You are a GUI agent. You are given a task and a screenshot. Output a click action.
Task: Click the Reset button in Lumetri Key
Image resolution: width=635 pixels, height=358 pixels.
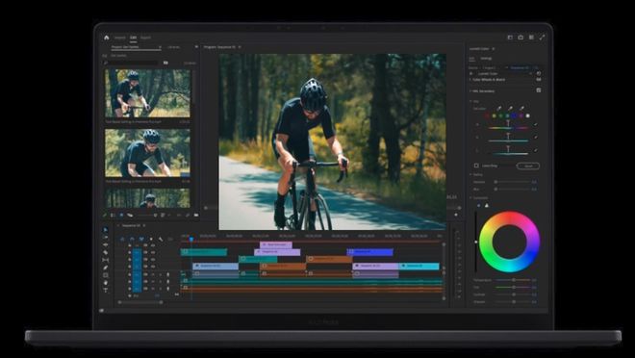(528, 166)
